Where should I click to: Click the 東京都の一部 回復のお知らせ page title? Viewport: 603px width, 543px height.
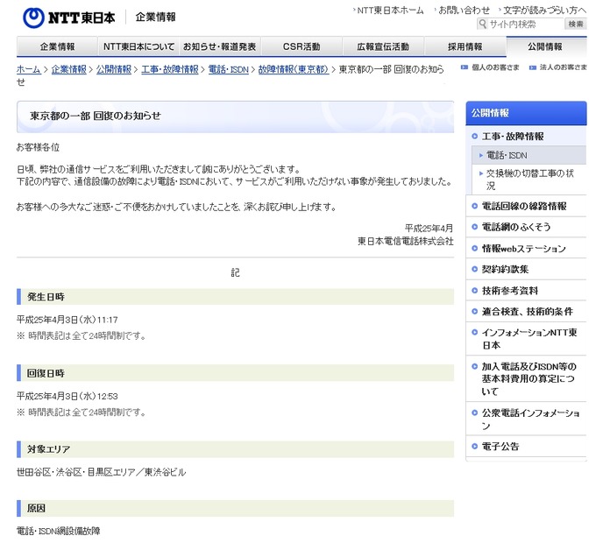[x=96, y=116]
